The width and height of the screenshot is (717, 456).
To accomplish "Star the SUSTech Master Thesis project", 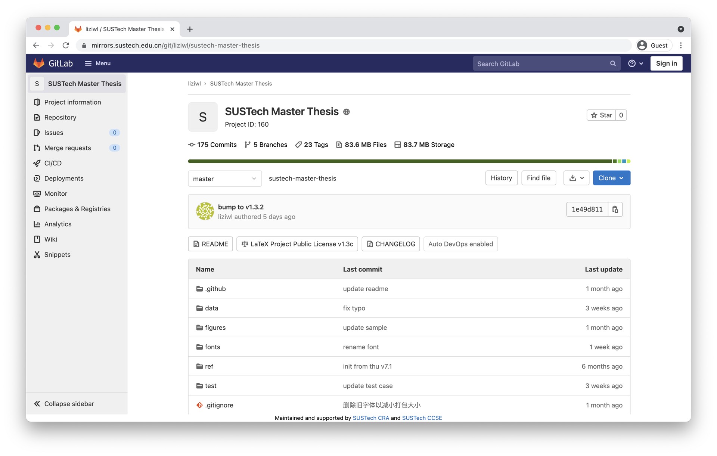I will (601, 115).
